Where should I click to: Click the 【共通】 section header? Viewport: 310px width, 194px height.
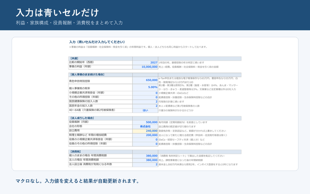tap(74, 58)
